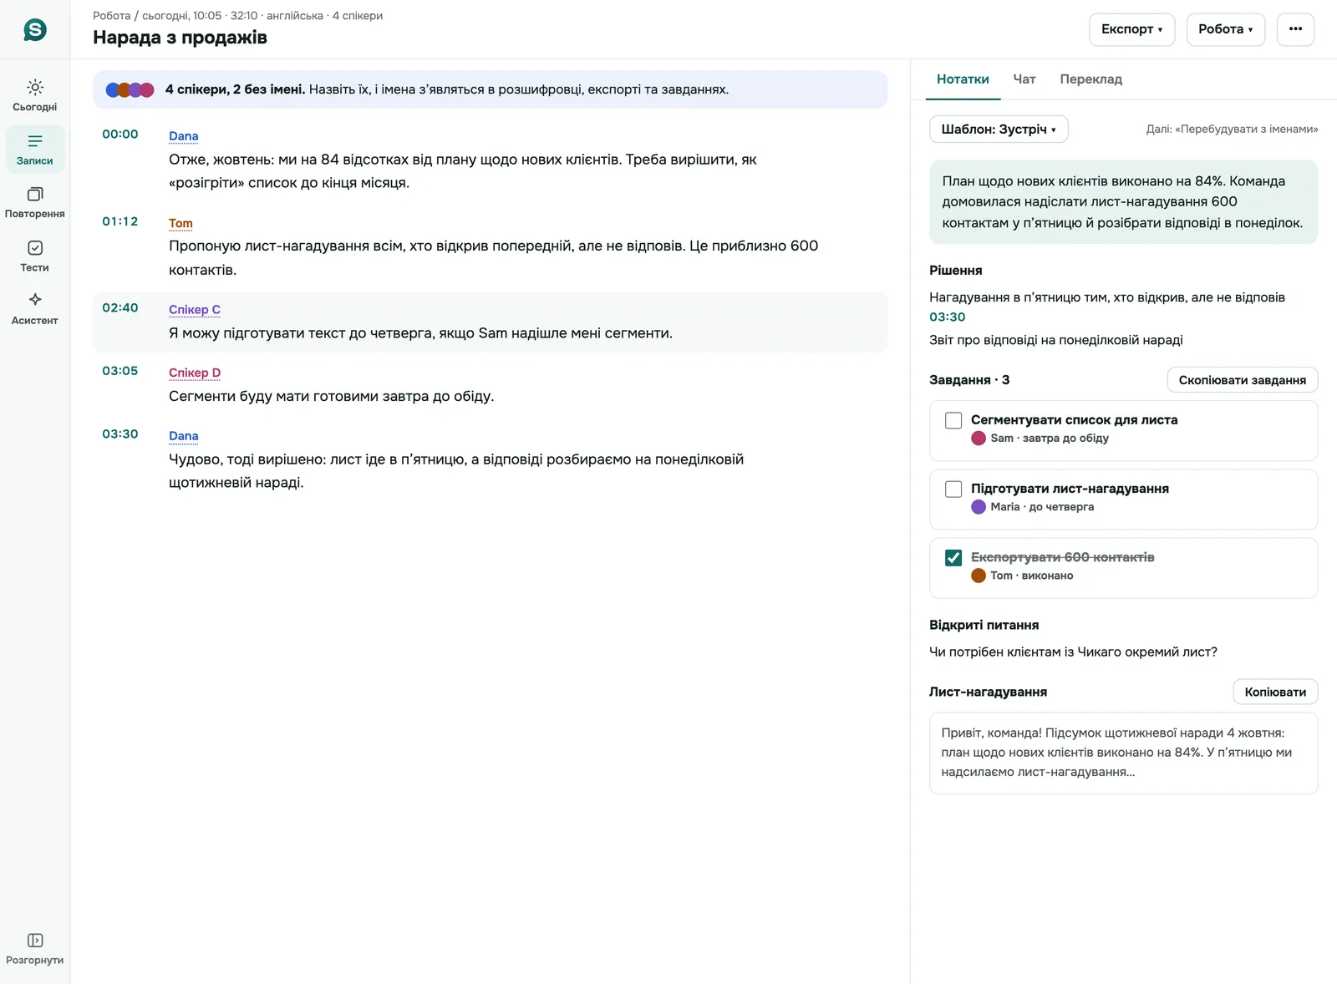Click the Tom speaker name at 01:12
This screenshot has height=984, width=1337.
tap(180, 223)
